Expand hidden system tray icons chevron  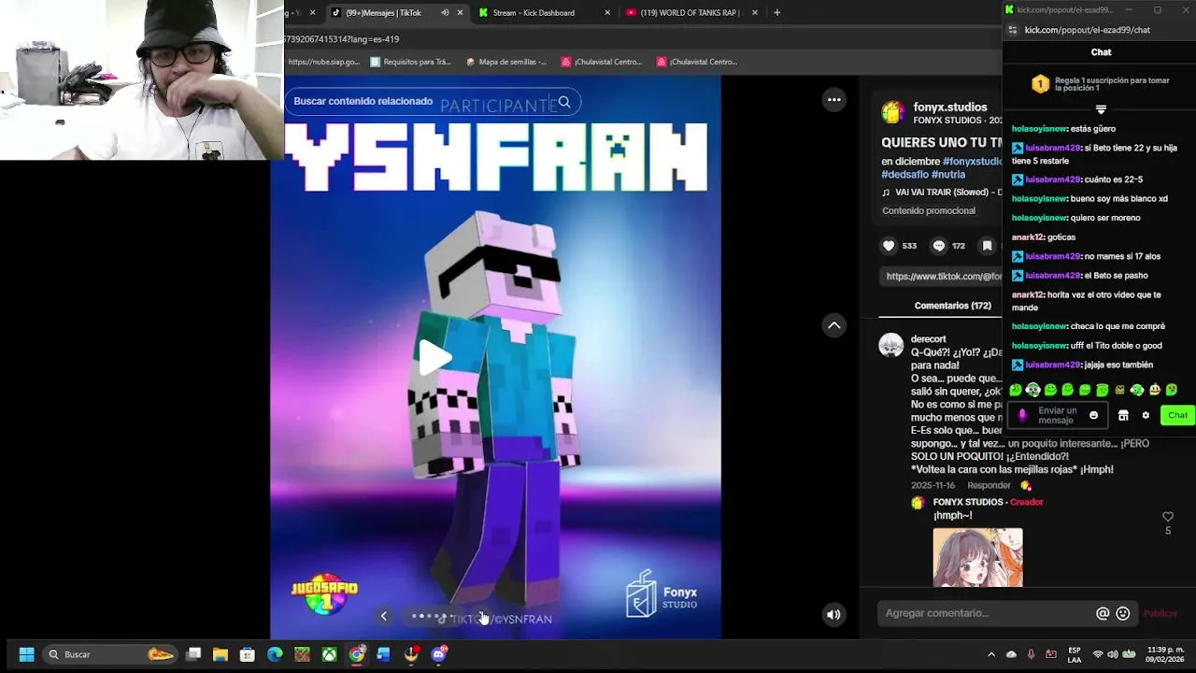click(991, 654)
